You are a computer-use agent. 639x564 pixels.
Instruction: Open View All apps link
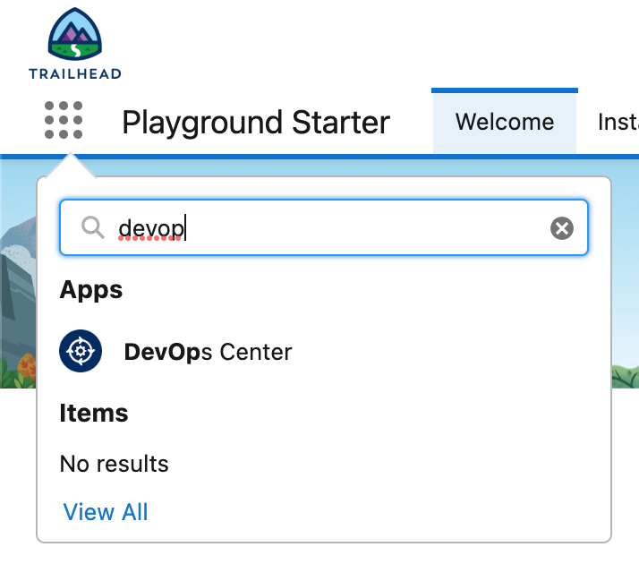coord(106,512)
